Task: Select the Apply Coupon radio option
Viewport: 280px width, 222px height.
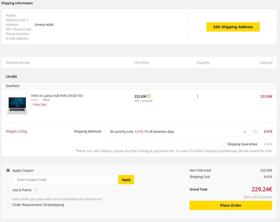Action: point(8,171)
